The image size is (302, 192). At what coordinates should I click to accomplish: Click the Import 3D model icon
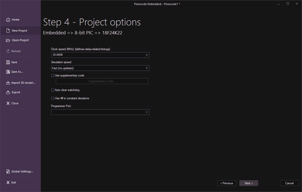(8, 83)
